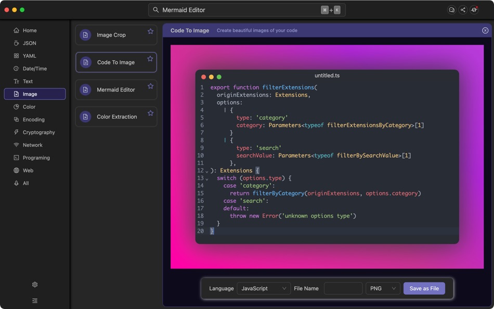This screenshot has height=309, width=494.
Task: Open the Home category in sidebar
Action: pyautogui.click(x=35, y=30)
